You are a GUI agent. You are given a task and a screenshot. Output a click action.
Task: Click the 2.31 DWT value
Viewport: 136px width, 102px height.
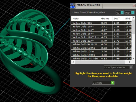pyautogui.click(x=117, y=23)
